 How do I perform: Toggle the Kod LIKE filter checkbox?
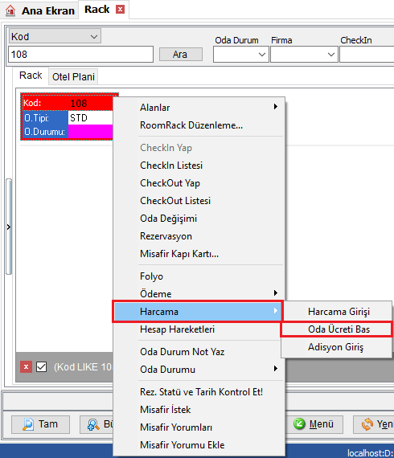point(41,367)
